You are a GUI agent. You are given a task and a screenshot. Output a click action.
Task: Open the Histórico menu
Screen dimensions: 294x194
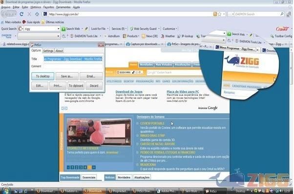(36, 7)
